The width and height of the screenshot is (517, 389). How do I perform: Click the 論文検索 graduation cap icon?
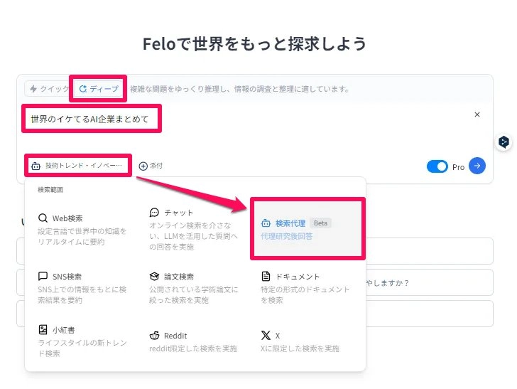click(x=154, y=276)
